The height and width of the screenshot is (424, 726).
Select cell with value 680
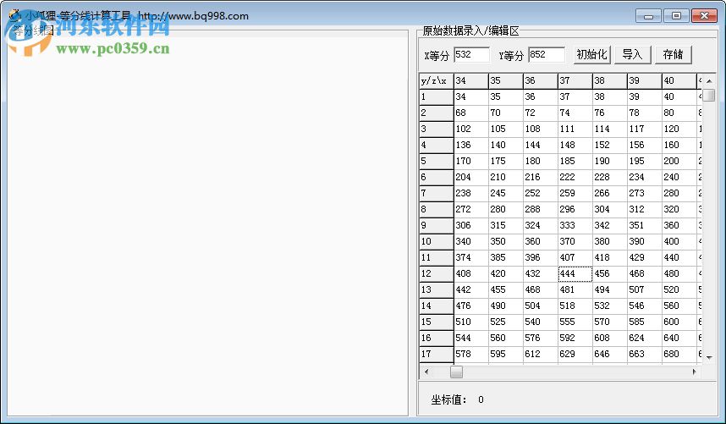point(679,354)
